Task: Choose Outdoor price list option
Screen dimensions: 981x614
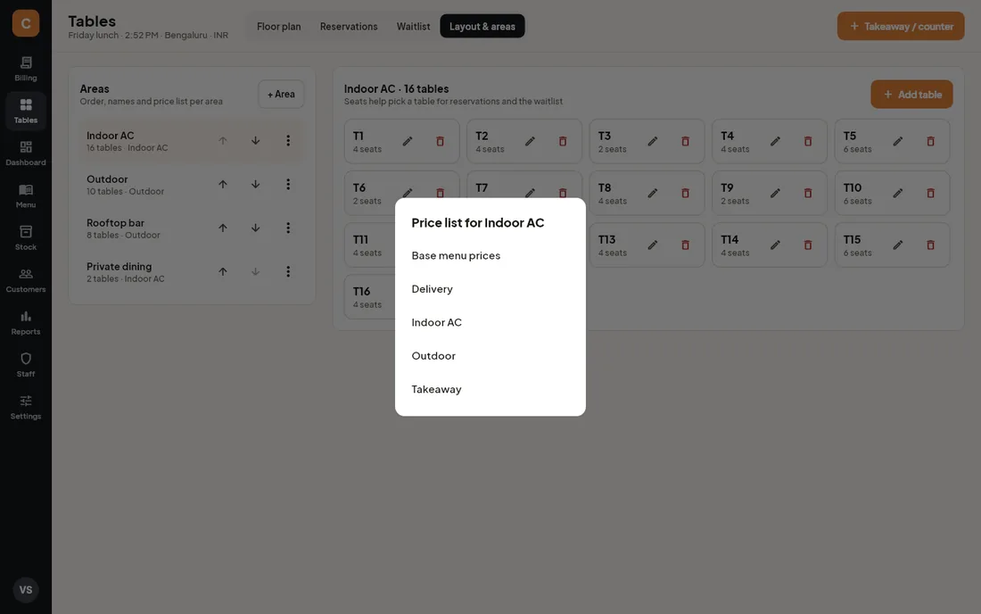Action: [490, 355]
